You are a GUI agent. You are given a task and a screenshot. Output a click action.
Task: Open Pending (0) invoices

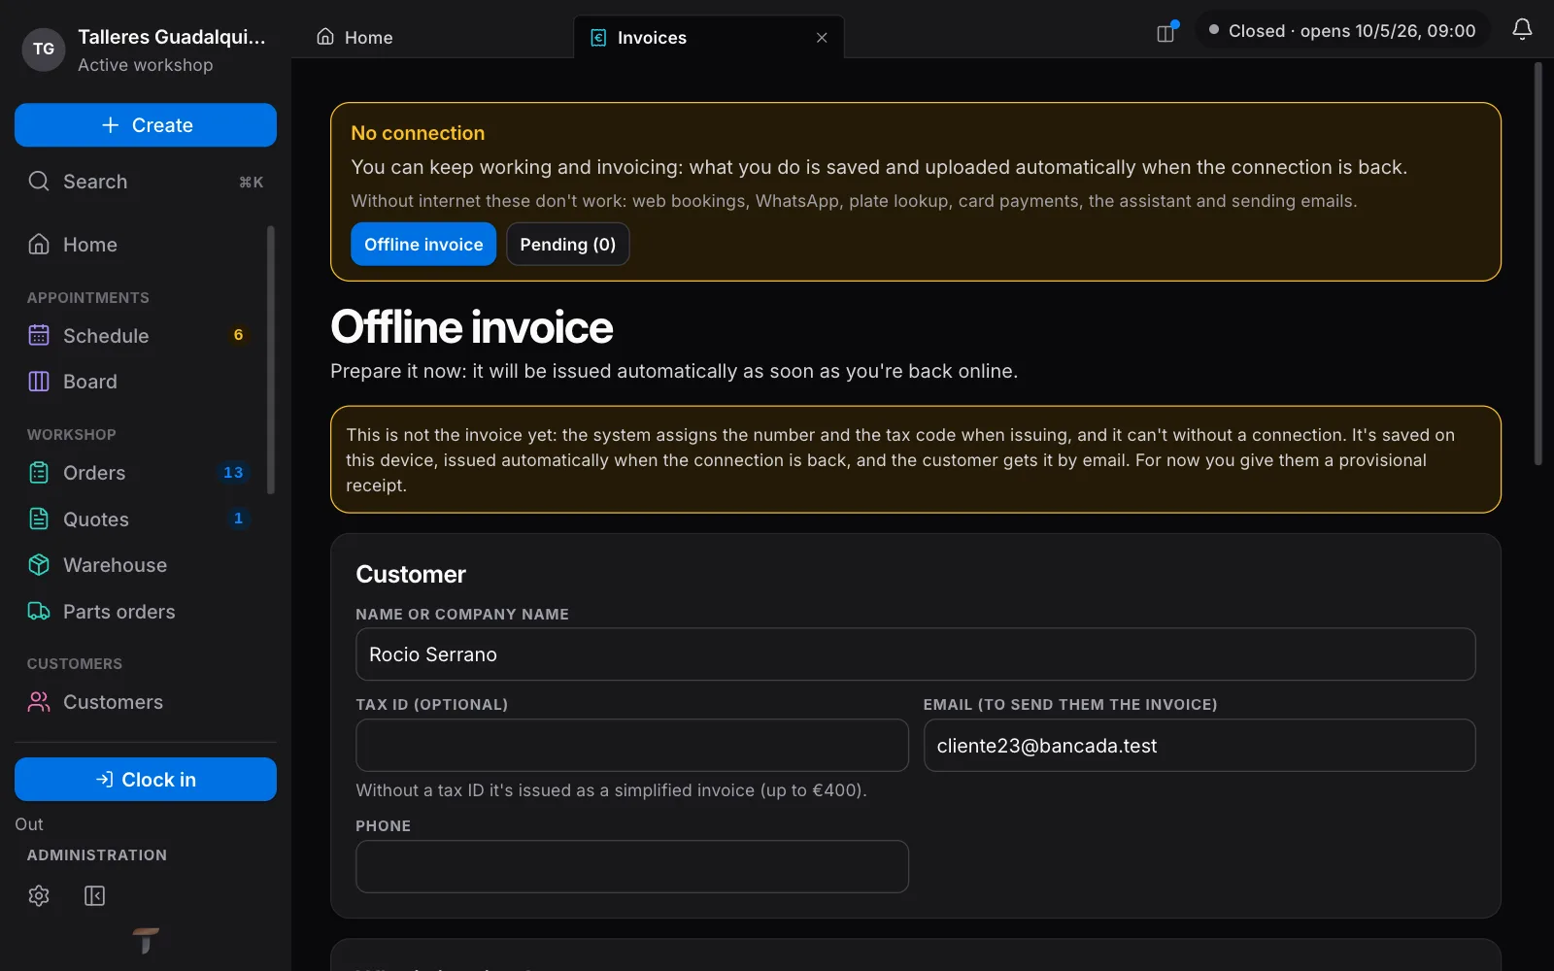568,245
